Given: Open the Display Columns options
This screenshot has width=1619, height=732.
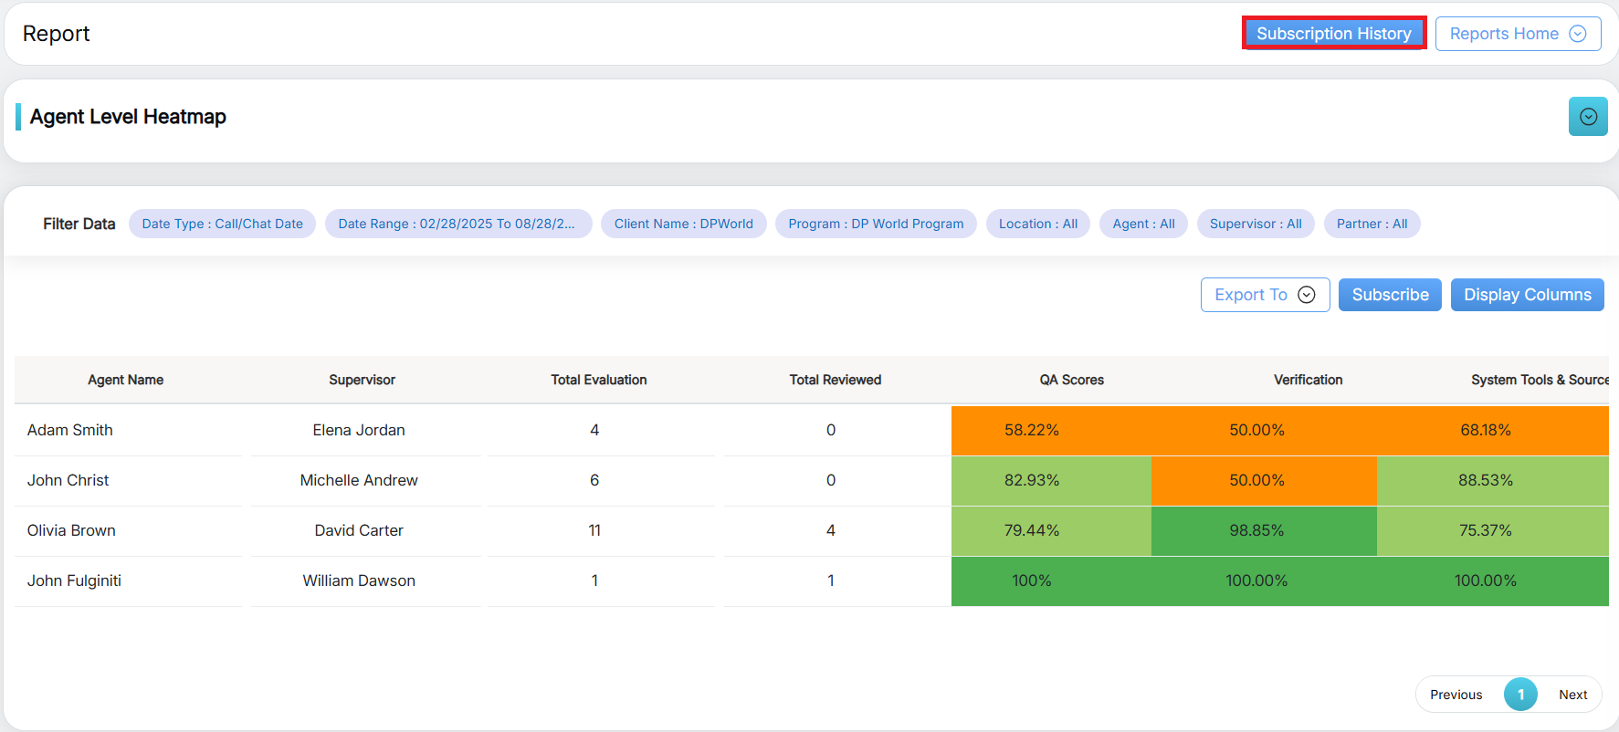Looking at the screenshot, I should 1526,295.
